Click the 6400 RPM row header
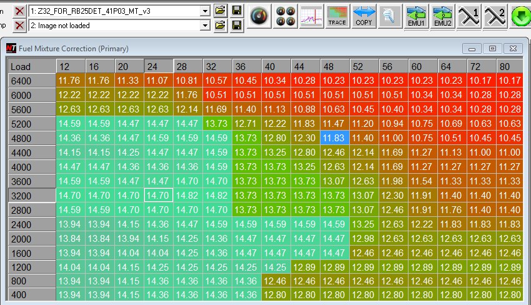Screen dimensions: 531x305 point(31,80)
